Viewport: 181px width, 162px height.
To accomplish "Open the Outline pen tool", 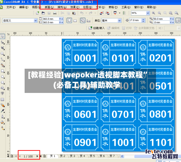I will [x=3, y=116].
